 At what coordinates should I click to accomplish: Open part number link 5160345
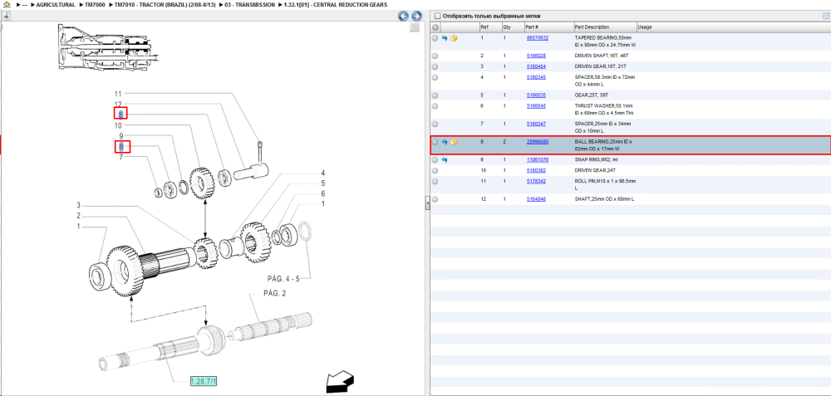tap(536, 77)
